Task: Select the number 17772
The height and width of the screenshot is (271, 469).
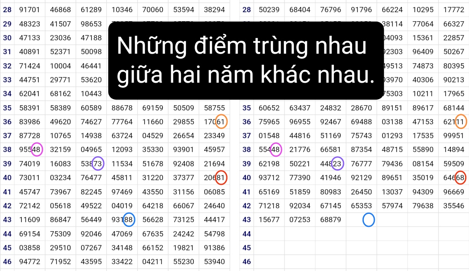Action: tap(454, 10)
